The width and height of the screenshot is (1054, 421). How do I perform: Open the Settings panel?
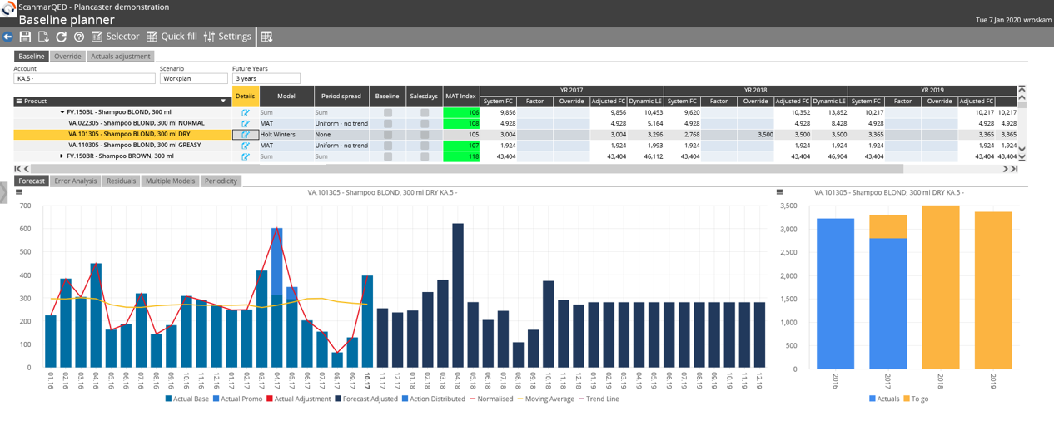(x=227, y=37)
